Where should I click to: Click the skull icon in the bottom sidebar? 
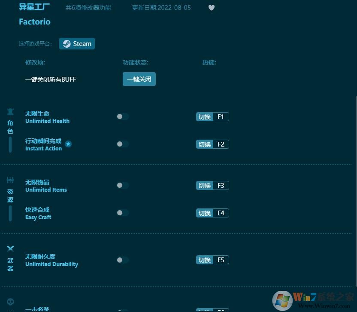(x=10, y=302)
